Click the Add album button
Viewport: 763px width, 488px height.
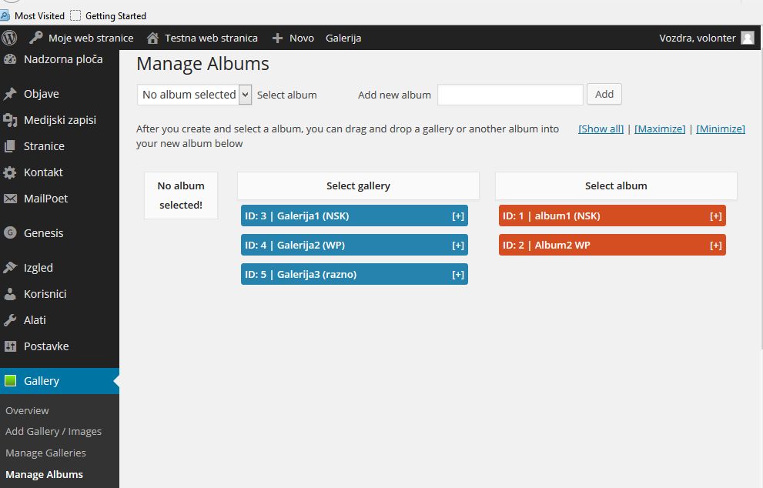click(604, 94)
